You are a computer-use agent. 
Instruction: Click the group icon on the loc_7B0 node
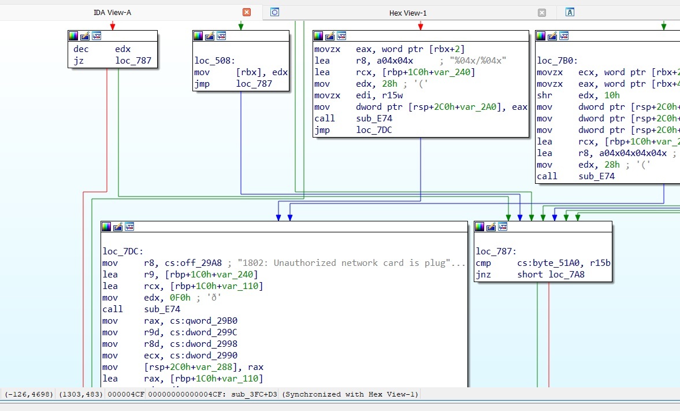tap(564, 36)
